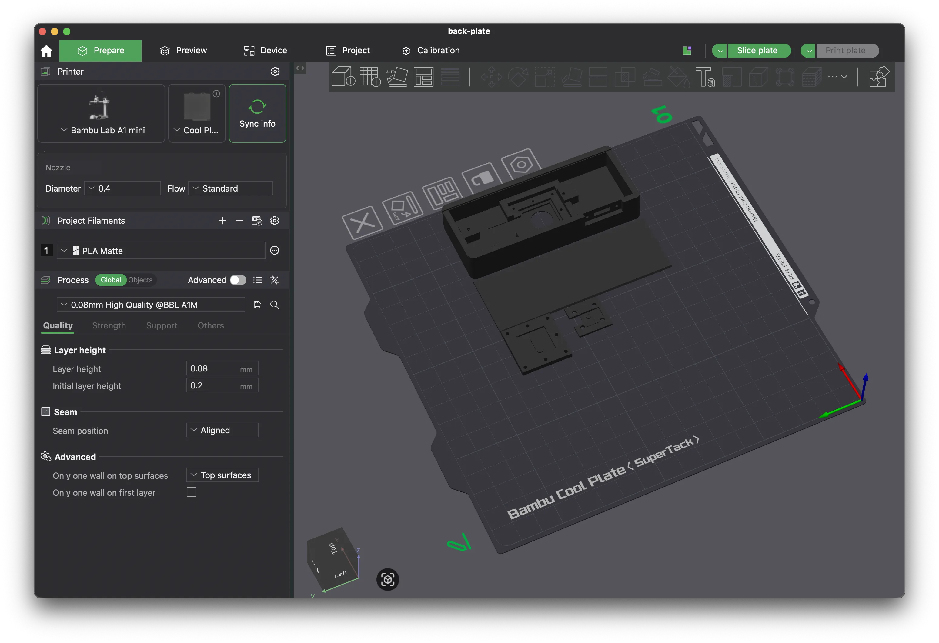The image size is (939, 643).
Task: Switch Process scope to Objects
Action: [x=140, y=280]
